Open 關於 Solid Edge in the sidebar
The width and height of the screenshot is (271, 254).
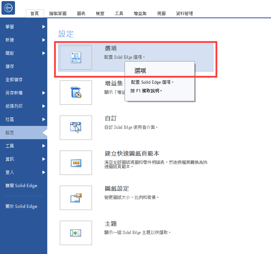24,206
